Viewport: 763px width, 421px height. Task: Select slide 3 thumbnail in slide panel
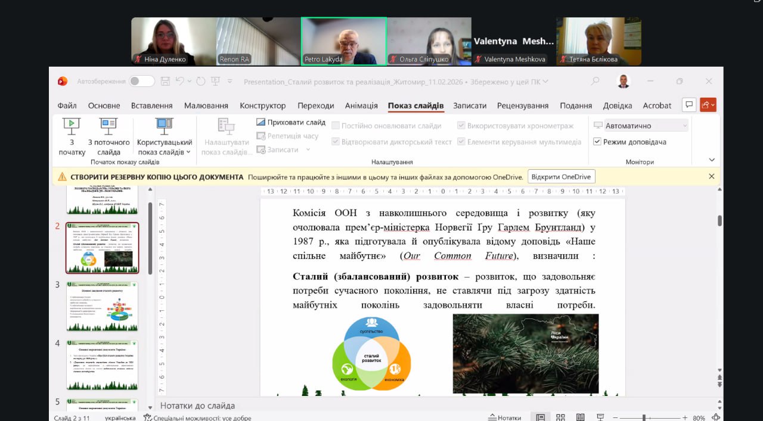[102, 307]
